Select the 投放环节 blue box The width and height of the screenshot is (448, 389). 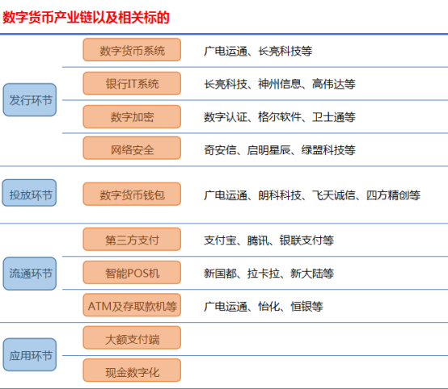tap(29, 193)
